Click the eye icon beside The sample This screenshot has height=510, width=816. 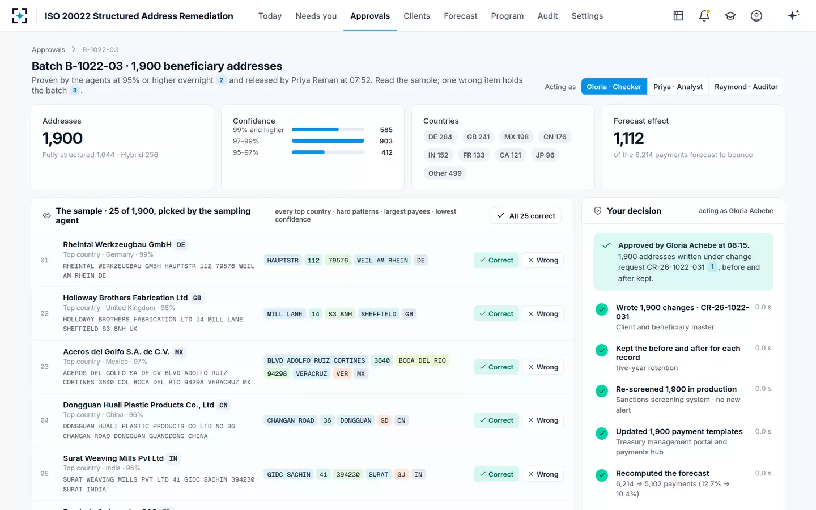tap(47, 215)
